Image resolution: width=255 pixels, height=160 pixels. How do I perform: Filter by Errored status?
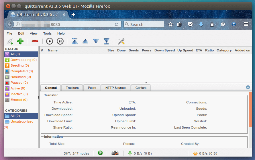coord(21,100)
